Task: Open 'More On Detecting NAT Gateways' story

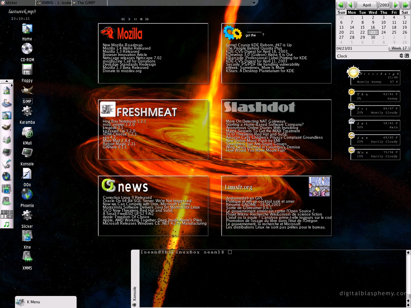Action: (256, 121)
